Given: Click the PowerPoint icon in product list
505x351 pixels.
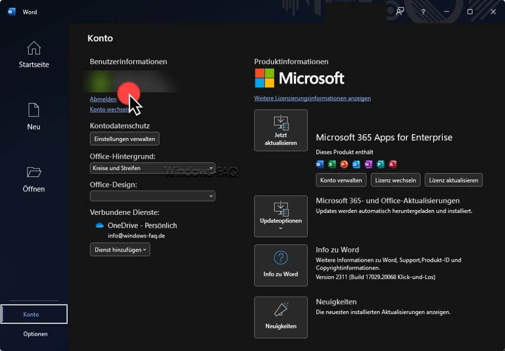Looking at the screenshot, I should click(344, 164).
